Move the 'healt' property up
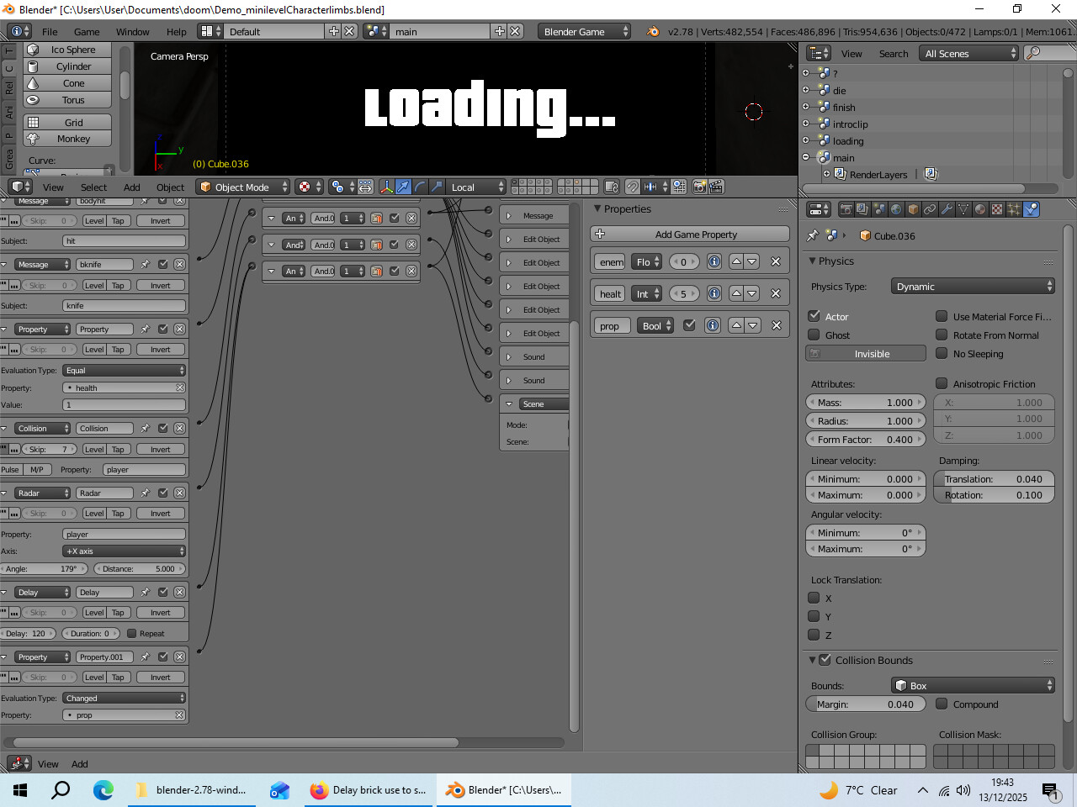This screenshot has width=1077, height=807. tap(736, 293)
